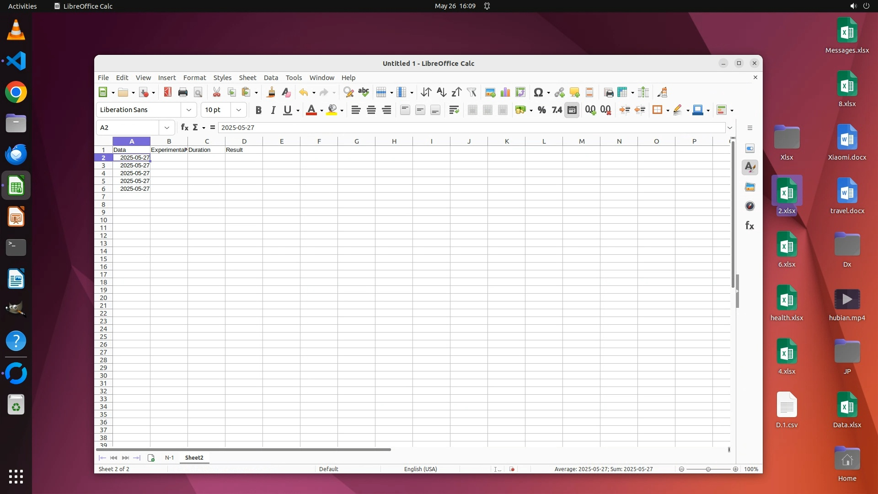The width and height of the screenshot is (878, 494).
Task: Expand the Name Box dropdown arrow
Action: coord(167,128)
